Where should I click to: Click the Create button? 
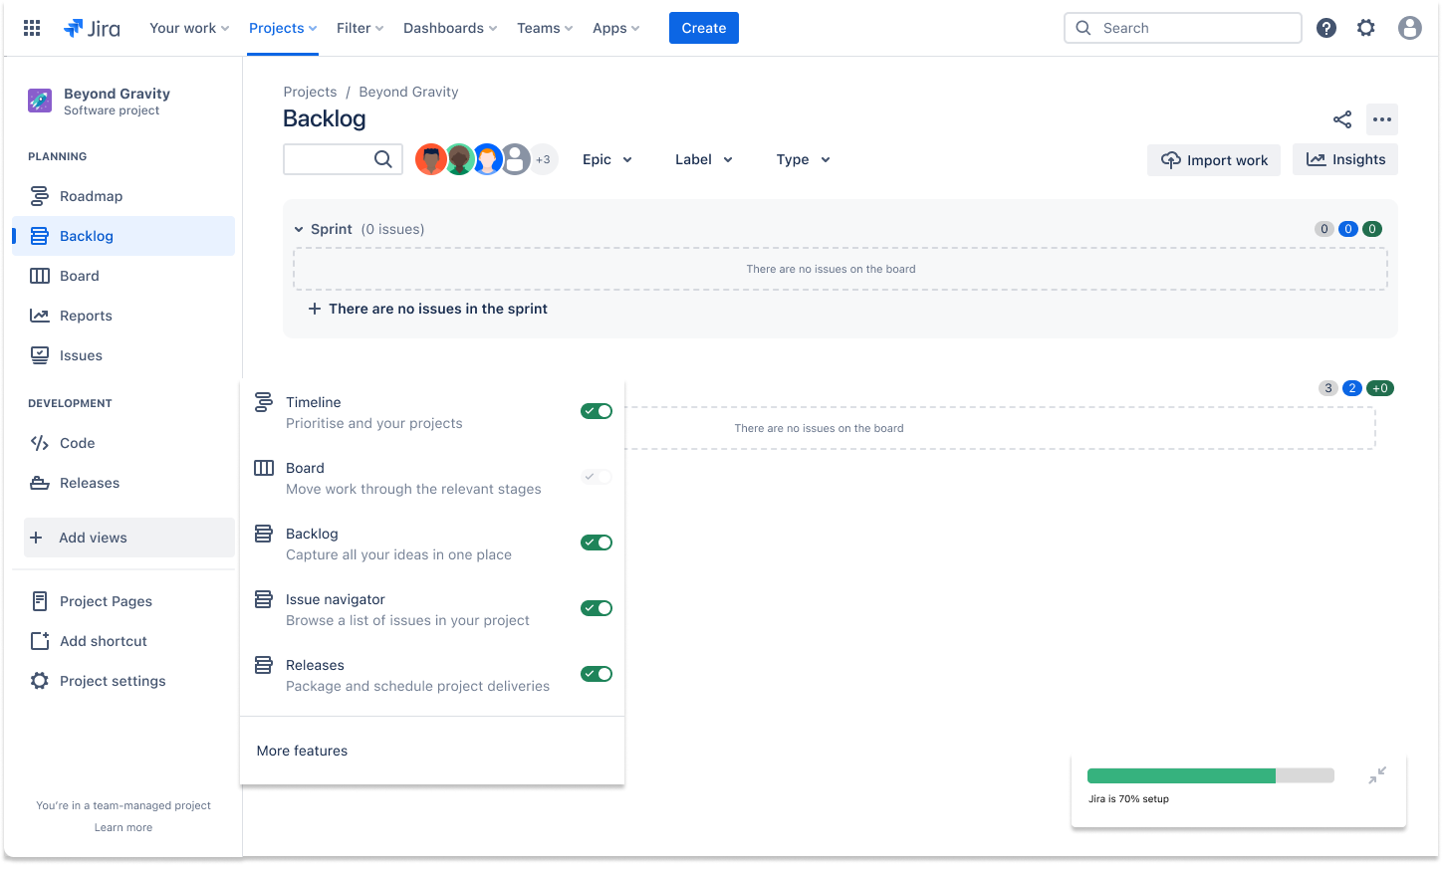pyautogui.click(x=704, y=28)
